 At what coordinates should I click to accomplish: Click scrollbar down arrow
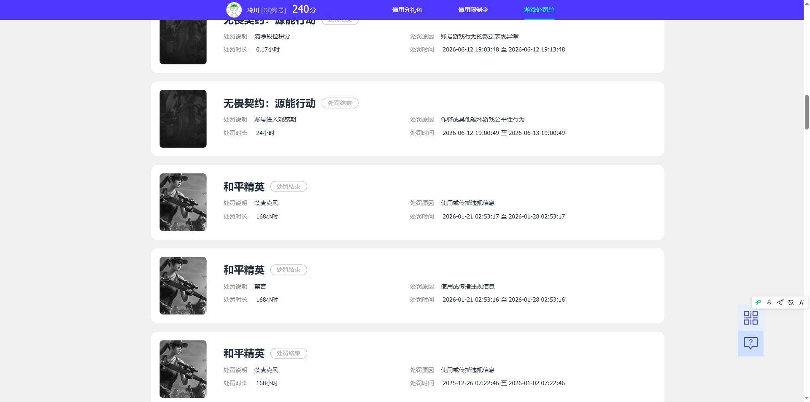[807, 399]
